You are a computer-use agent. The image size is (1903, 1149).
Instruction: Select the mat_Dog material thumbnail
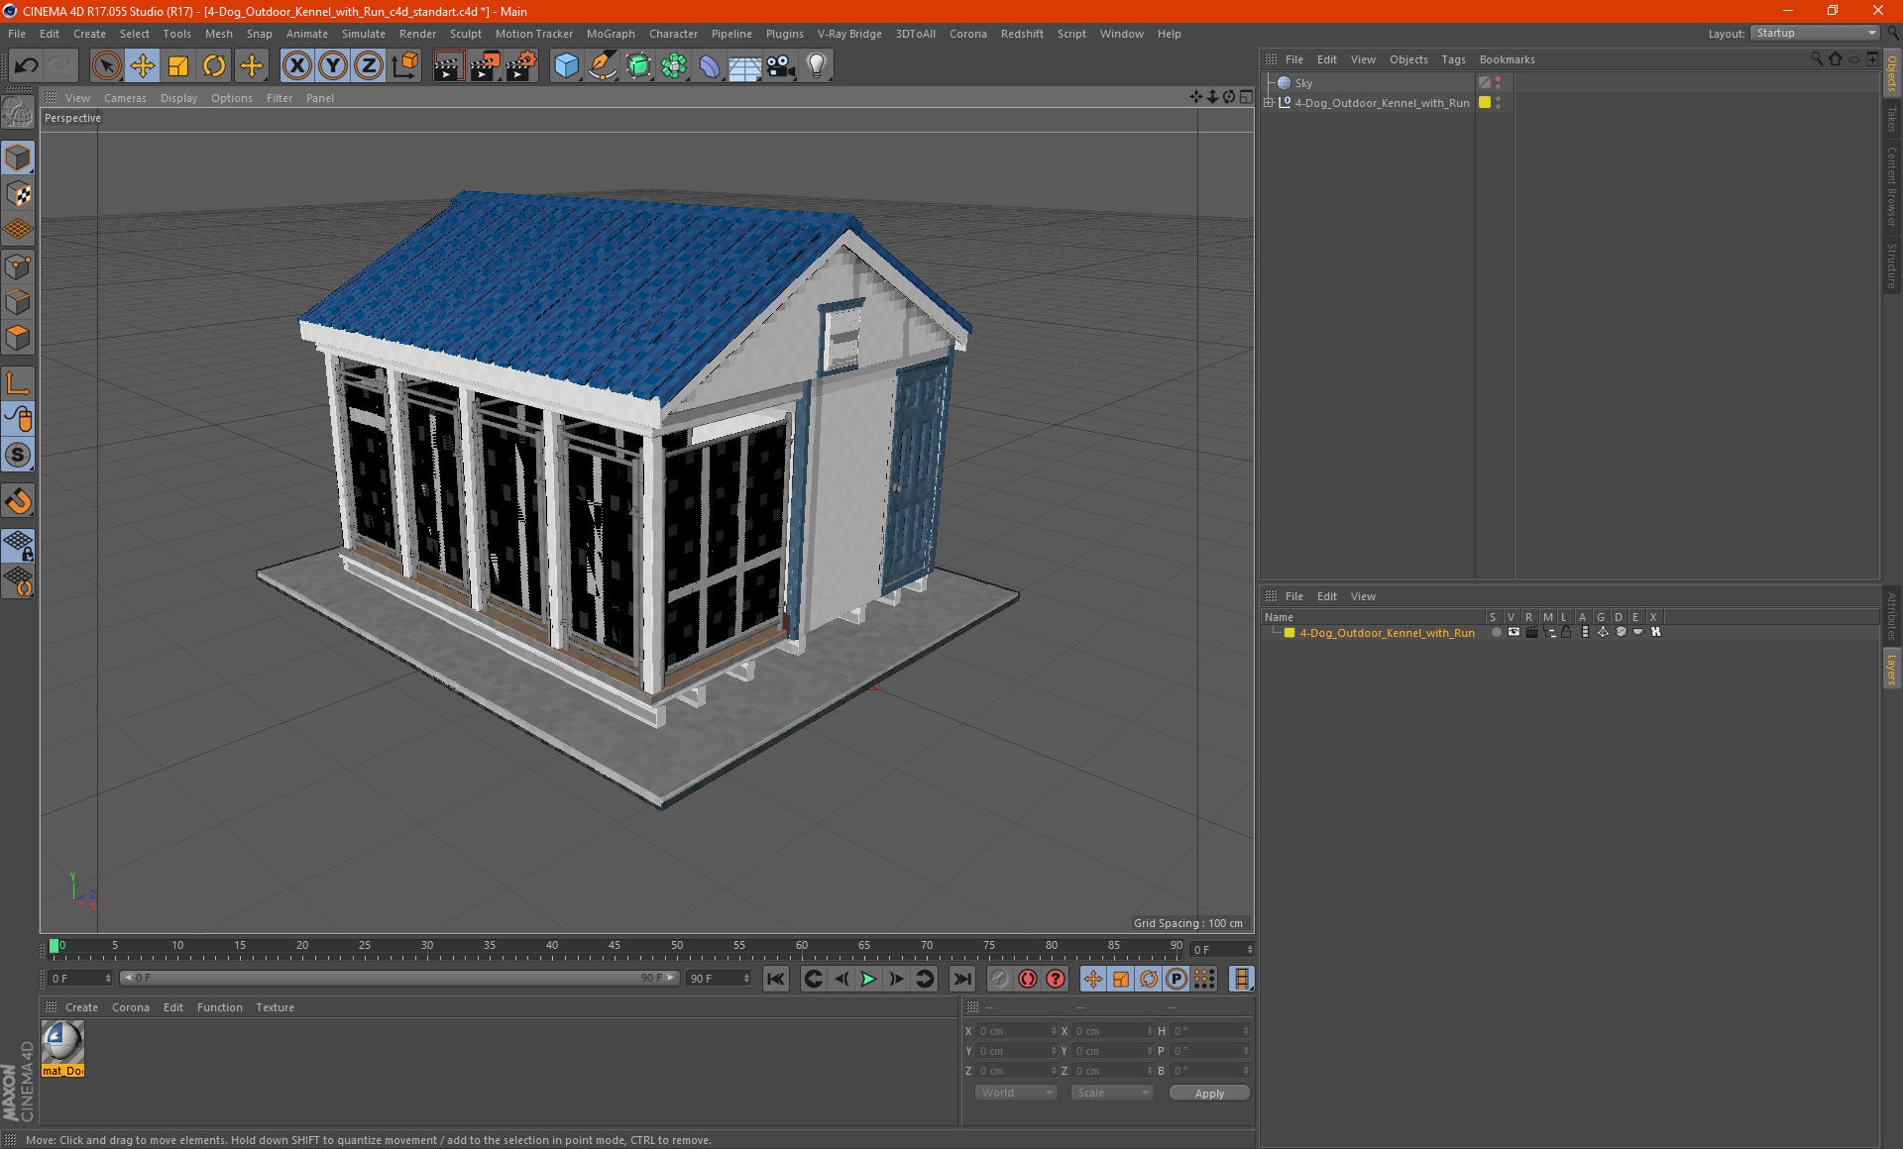click(62, 1049)
